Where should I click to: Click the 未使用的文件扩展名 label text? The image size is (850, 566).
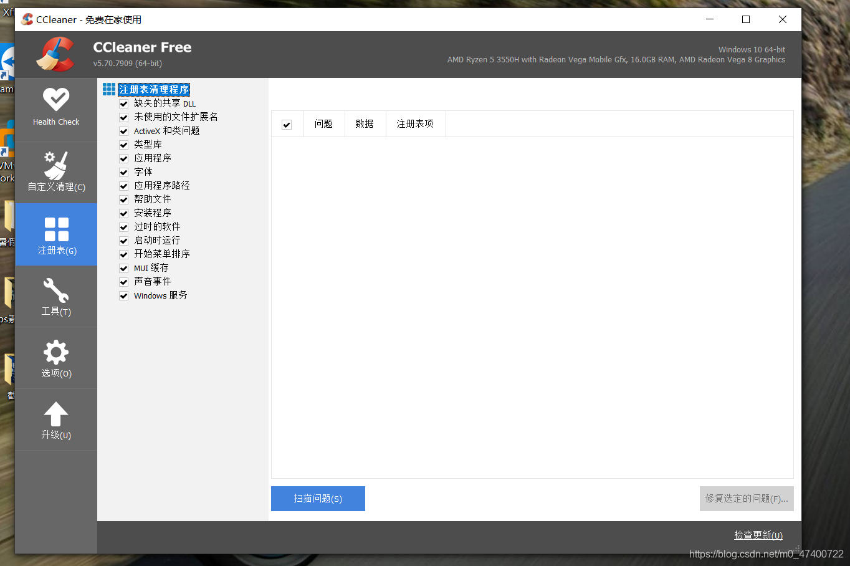176,117
